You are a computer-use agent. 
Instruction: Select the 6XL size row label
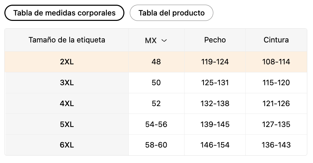(67, 145)
